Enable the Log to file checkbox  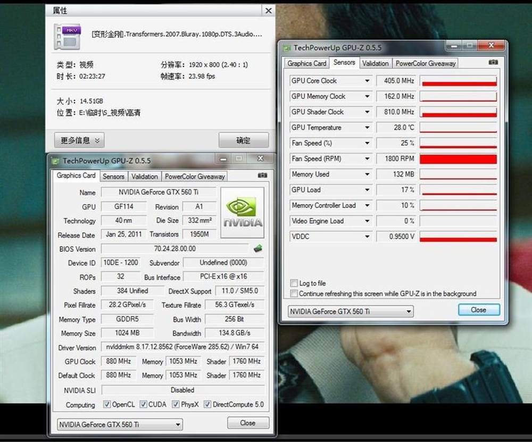[294, 283]
